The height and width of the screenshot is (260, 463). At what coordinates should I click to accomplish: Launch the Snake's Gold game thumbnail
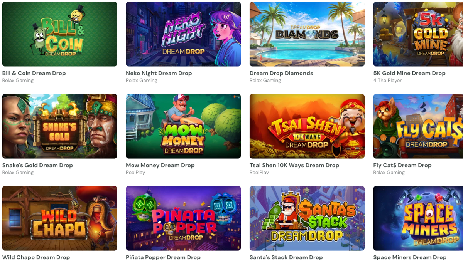60,126
